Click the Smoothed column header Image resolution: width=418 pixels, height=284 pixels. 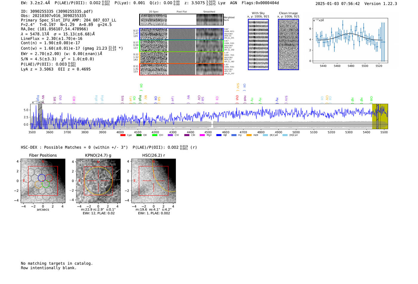click(x=209, y=12)
